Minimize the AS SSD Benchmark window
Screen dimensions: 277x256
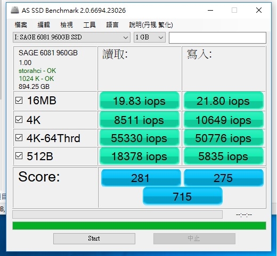(210, 10)
